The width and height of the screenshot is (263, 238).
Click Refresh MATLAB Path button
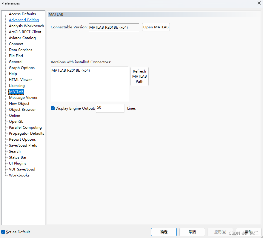[139, 76]
